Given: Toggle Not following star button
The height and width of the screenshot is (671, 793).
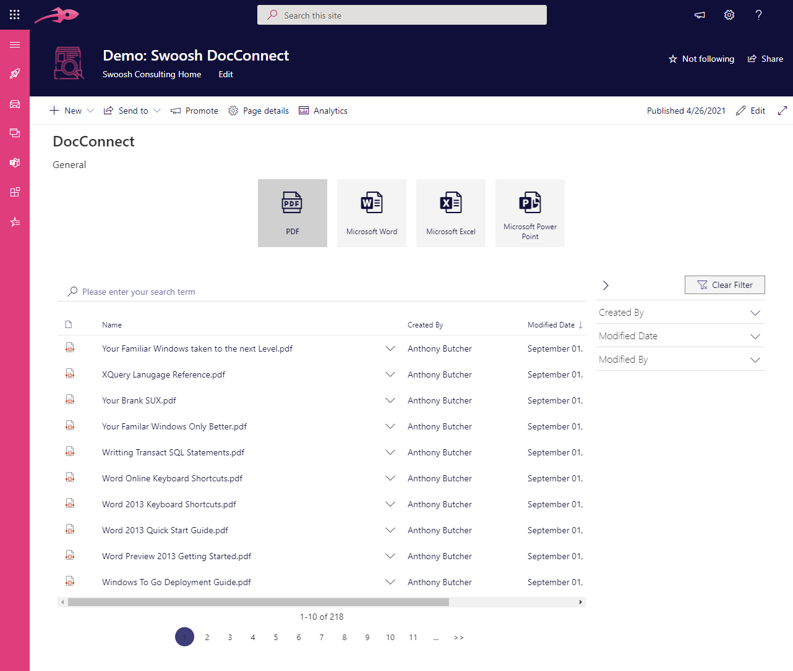Looking at the screenshot, I should coord(701,59).
